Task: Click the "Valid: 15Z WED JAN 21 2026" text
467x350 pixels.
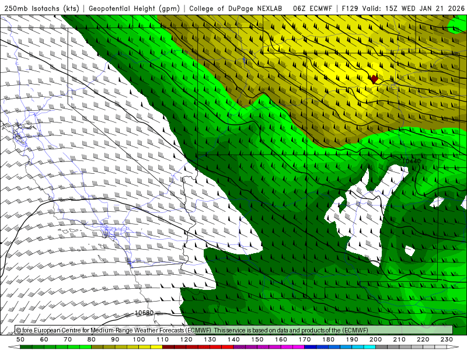Action: [x=413, y=9]
